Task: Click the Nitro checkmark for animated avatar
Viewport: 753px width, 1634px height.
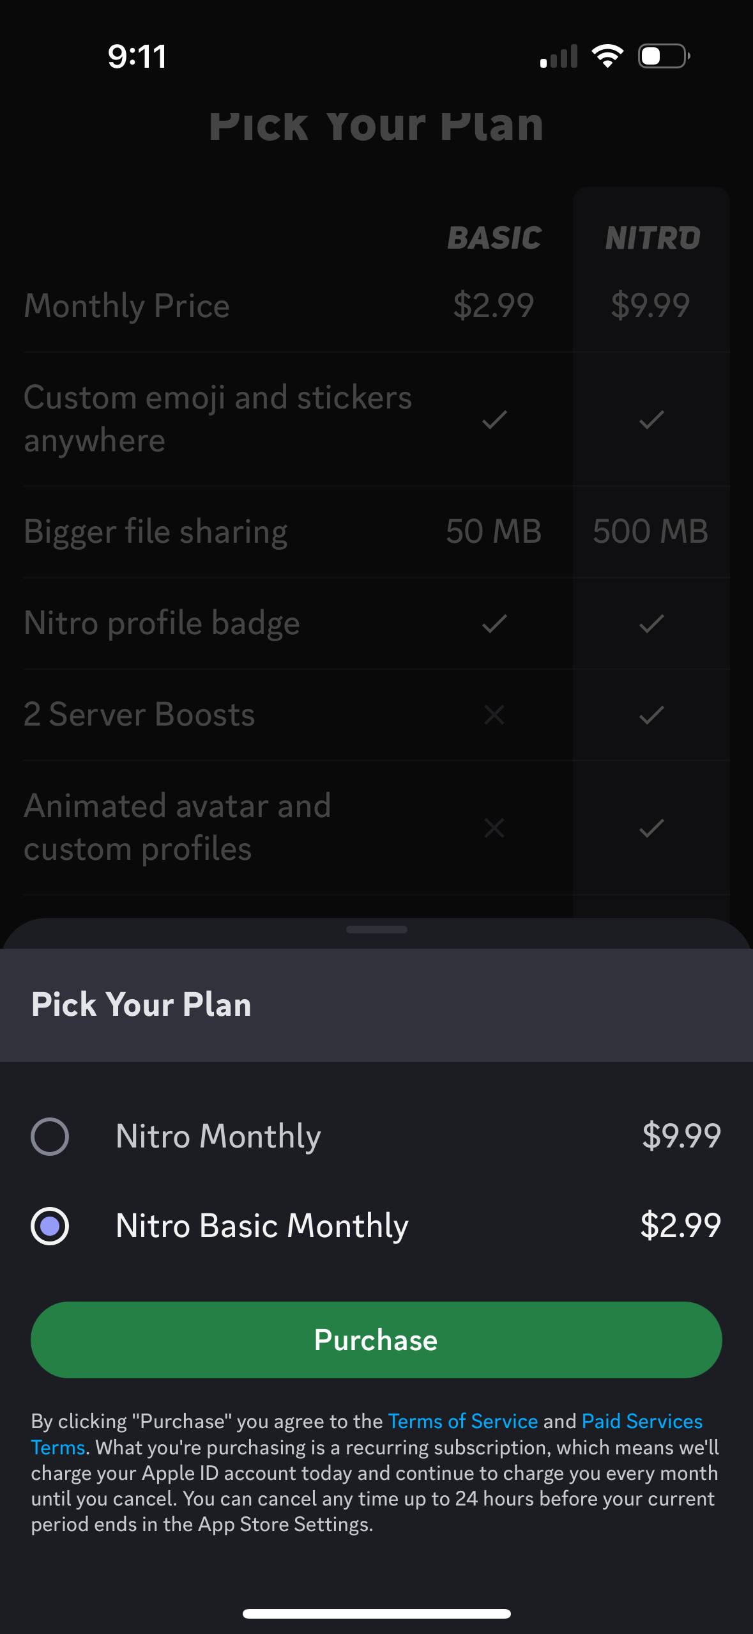Action: [x=651, y=828]
